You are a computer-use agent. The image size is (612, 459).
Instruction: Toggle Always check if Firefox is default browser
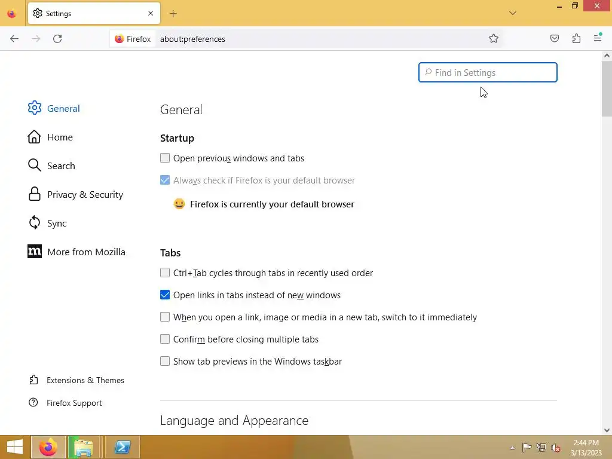165,180
